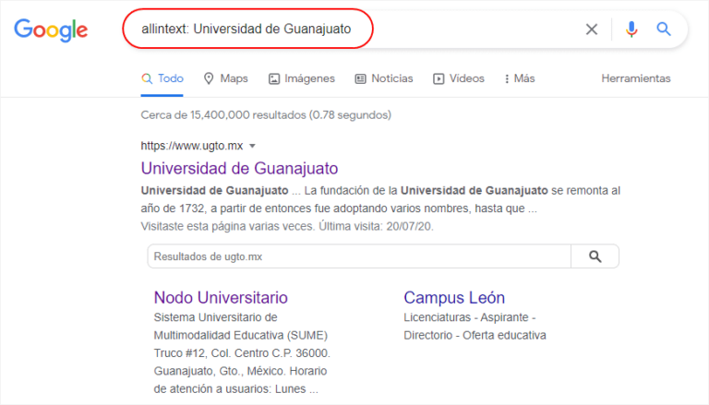
Task: Click the Google logo
Action: [51, 30]
